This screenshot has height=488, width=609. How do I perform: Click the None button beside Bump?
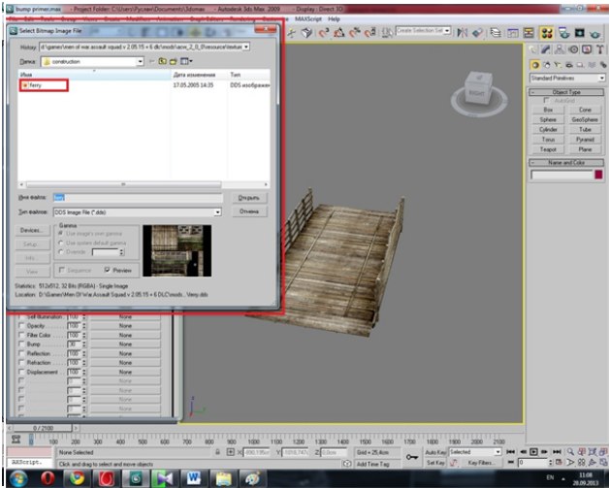tap(125, 343)
